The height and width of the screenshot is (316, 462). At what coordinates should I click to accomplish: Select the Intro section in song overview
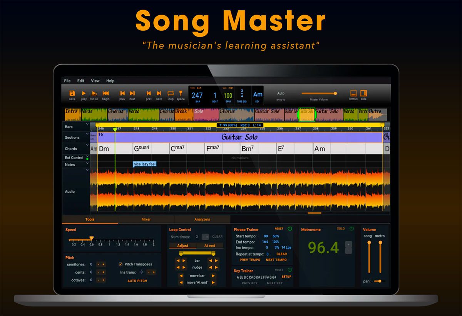pos(73,114)
